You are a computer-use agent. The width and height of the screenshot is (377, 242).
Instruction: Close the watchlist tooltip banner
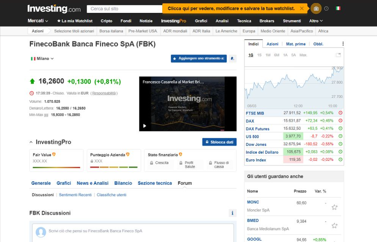click(x=302, y=8)
